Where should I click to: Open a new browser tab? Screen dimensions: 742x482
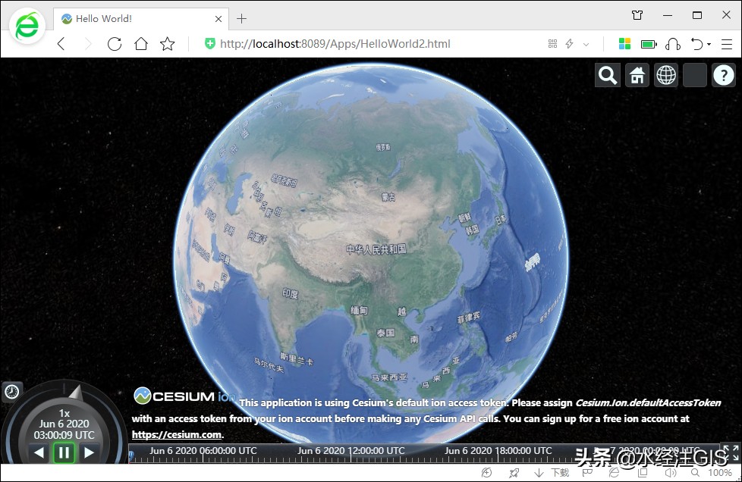click(x=242, y=19)
